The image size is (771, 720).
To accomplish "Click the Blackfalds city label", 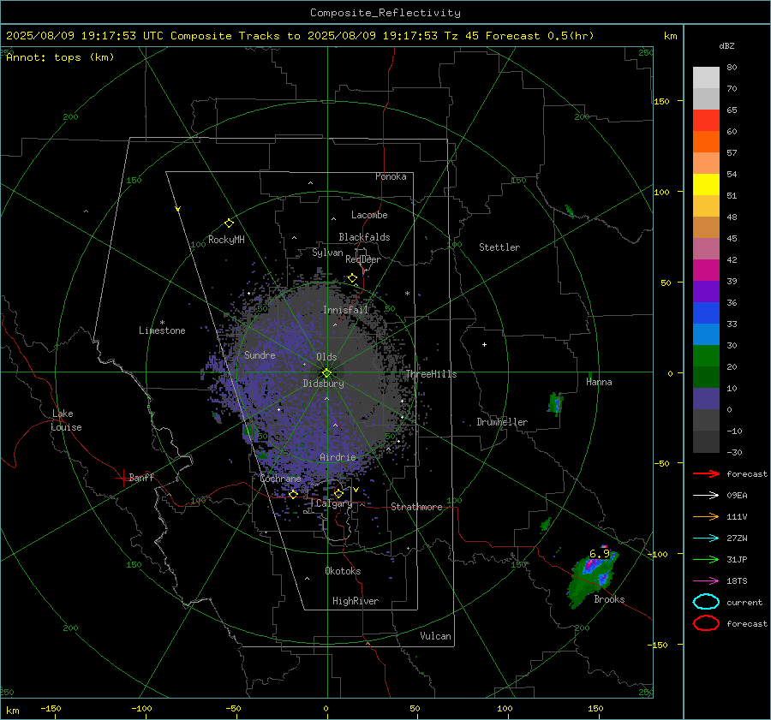I will point(364,237).
